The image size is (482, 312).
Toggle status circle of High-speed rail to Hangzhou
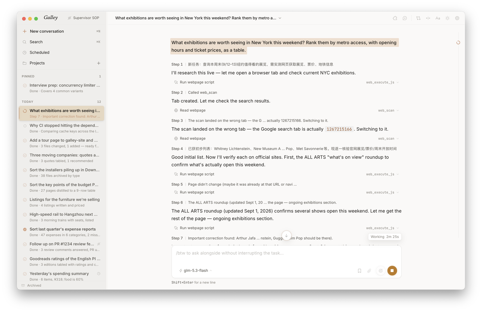click(25, 215)
